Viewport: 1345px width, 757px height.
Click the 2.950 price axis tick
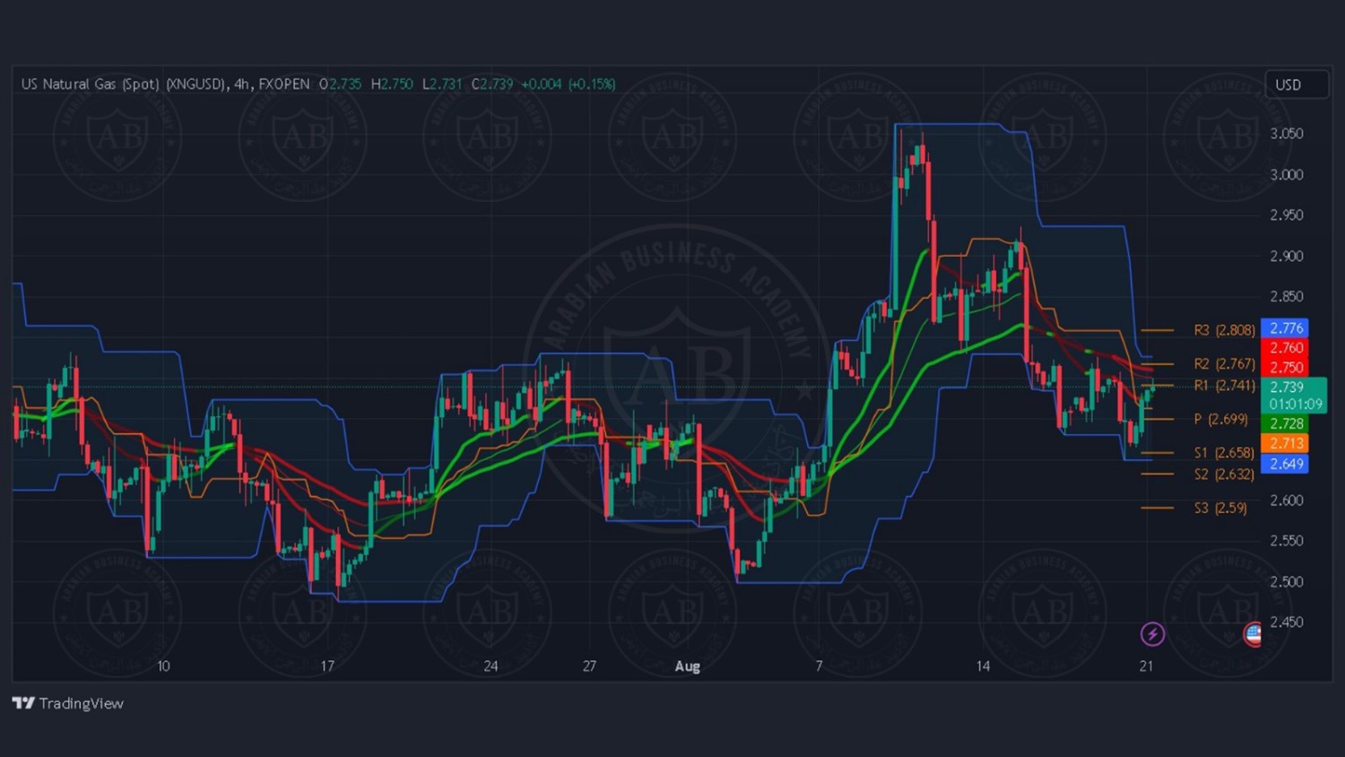tap(1287, 215)
